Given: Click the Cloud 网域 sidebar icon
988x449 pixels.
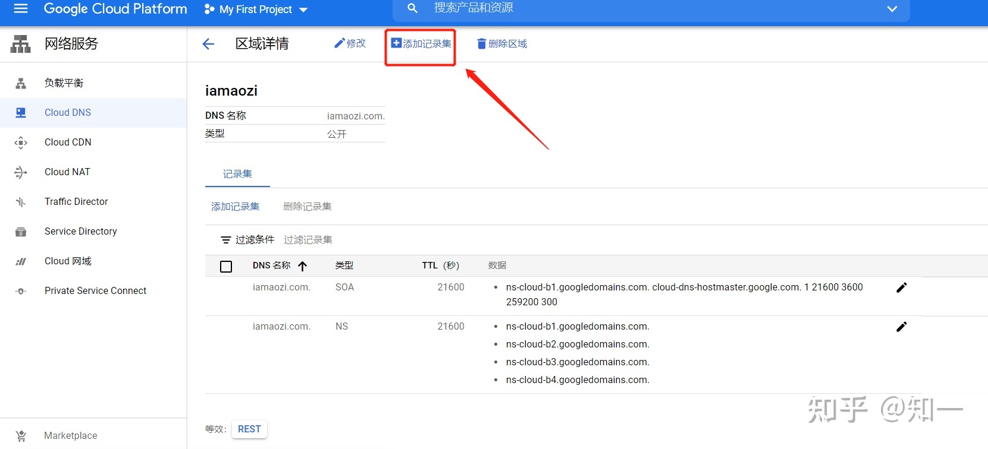Looking at the screenshot, I should (x=21, y=261).
